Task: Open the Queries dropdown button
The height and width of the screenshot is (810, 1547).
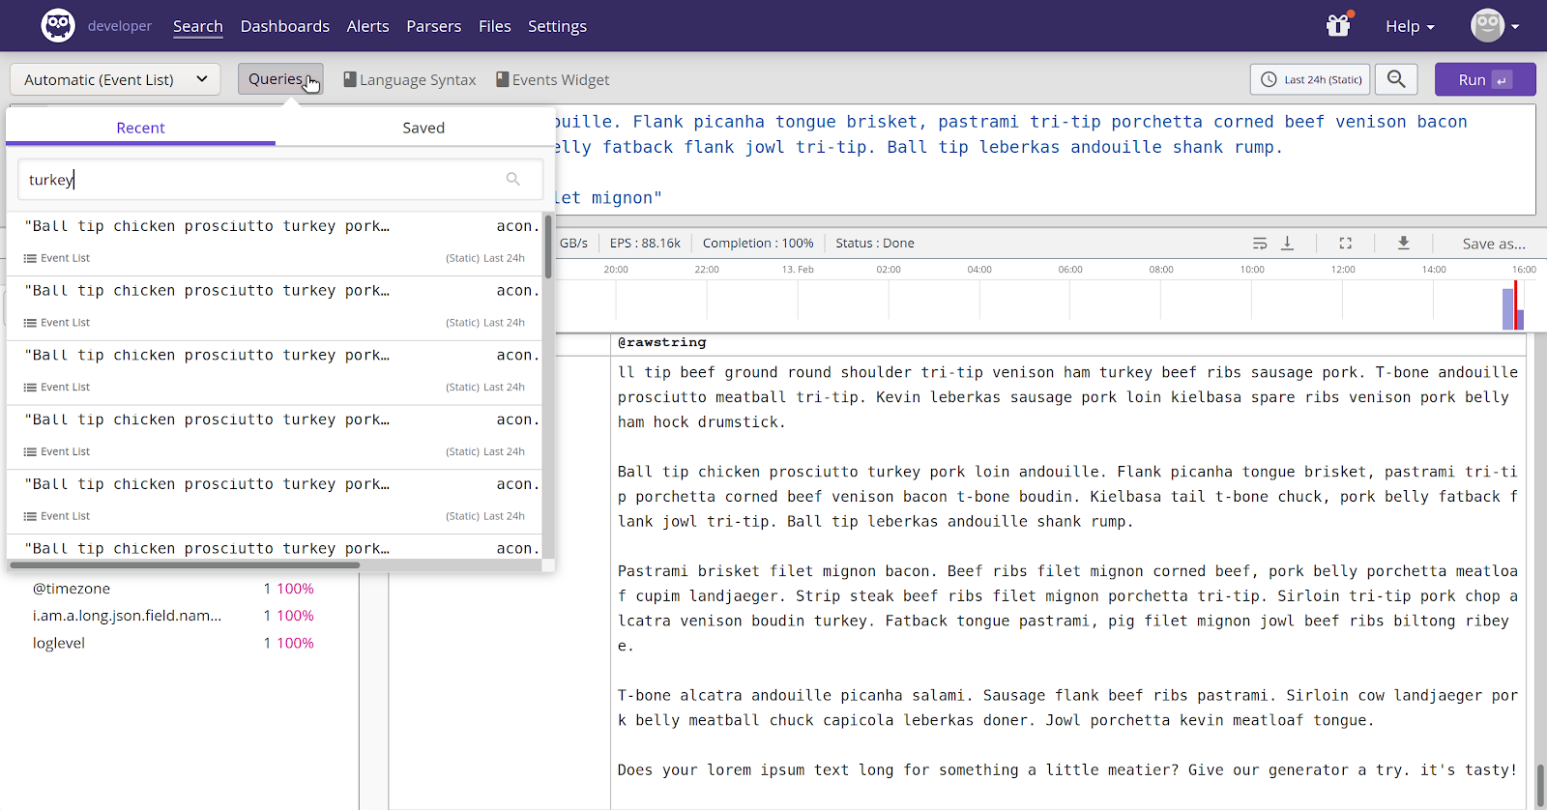Action: (280, 79)
